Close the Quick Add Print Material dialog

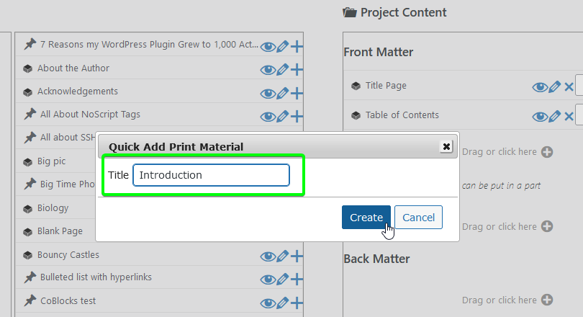[446, 146]
